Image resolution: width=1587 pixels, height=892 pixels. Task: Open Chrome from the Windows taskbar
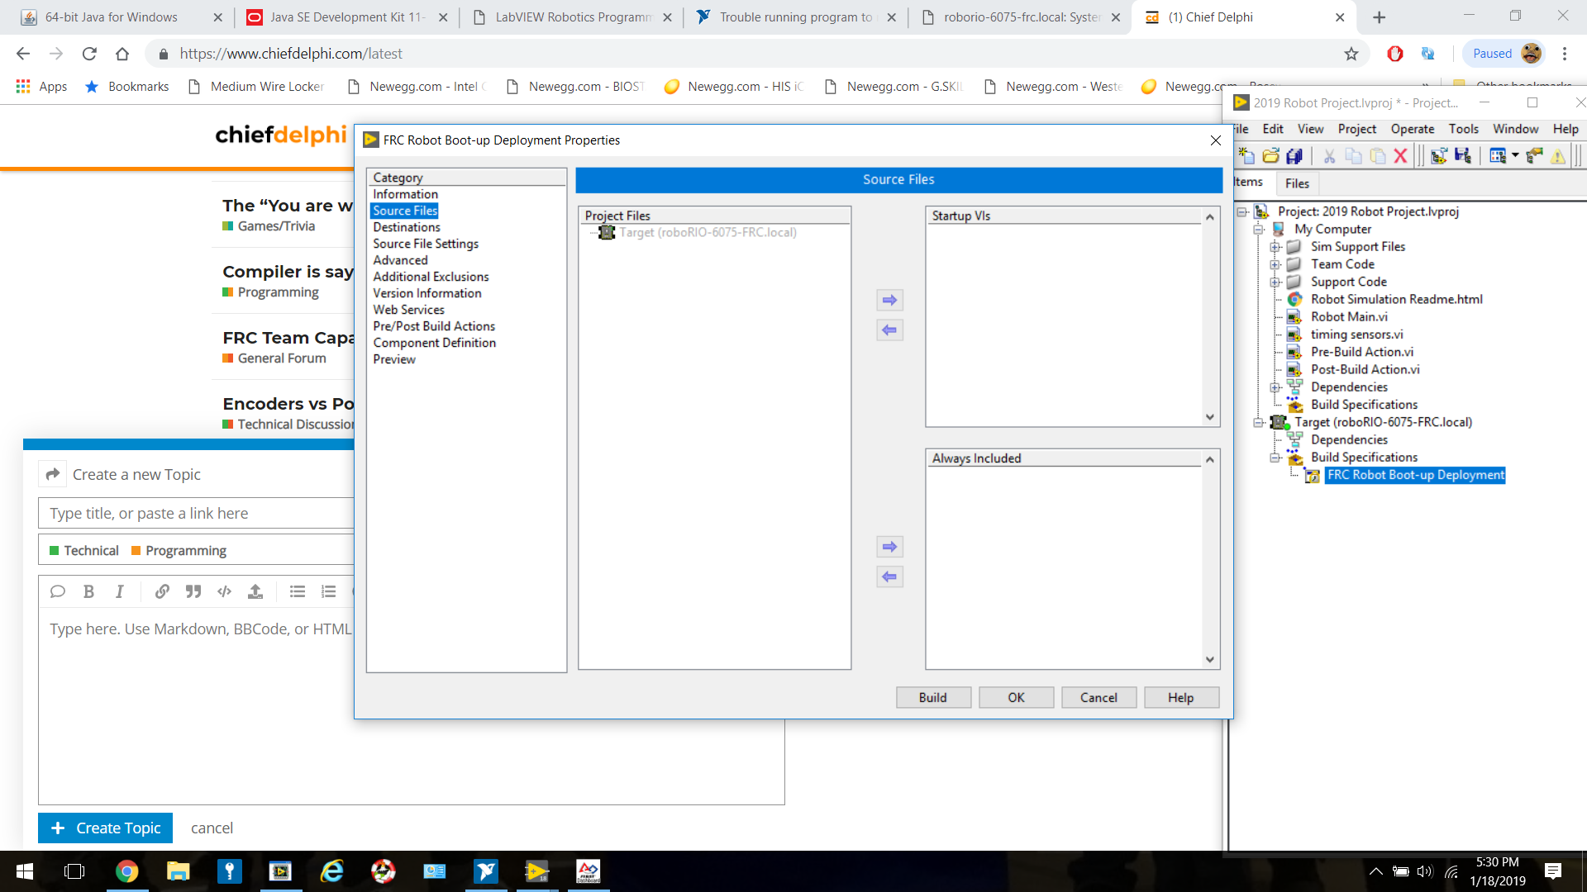pyautogui.click(x=126, y=871)
